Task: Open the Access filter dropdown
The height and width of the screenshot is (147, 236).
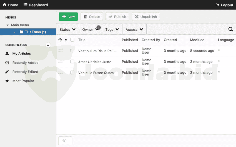Action: point(134,30)
